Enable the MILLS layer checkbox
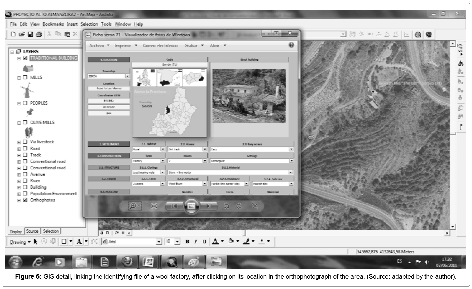Viewport: 472px width, 289px height. 25,77
